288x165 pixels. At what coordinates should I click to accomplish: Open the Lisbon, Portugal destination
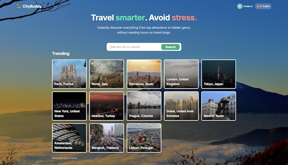(x=144, y=138)
